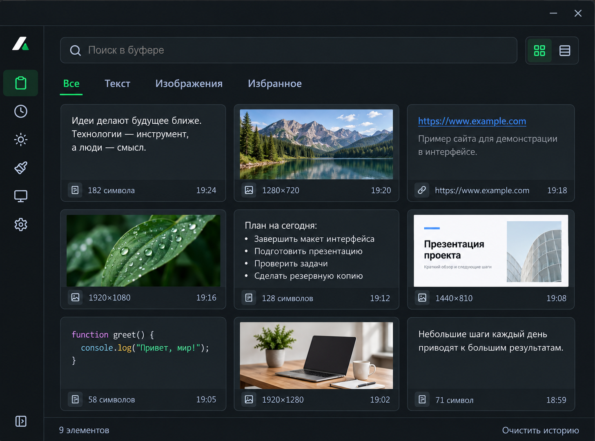
Task: Click the 1920×1280 size label
Action: click(283, 400)
